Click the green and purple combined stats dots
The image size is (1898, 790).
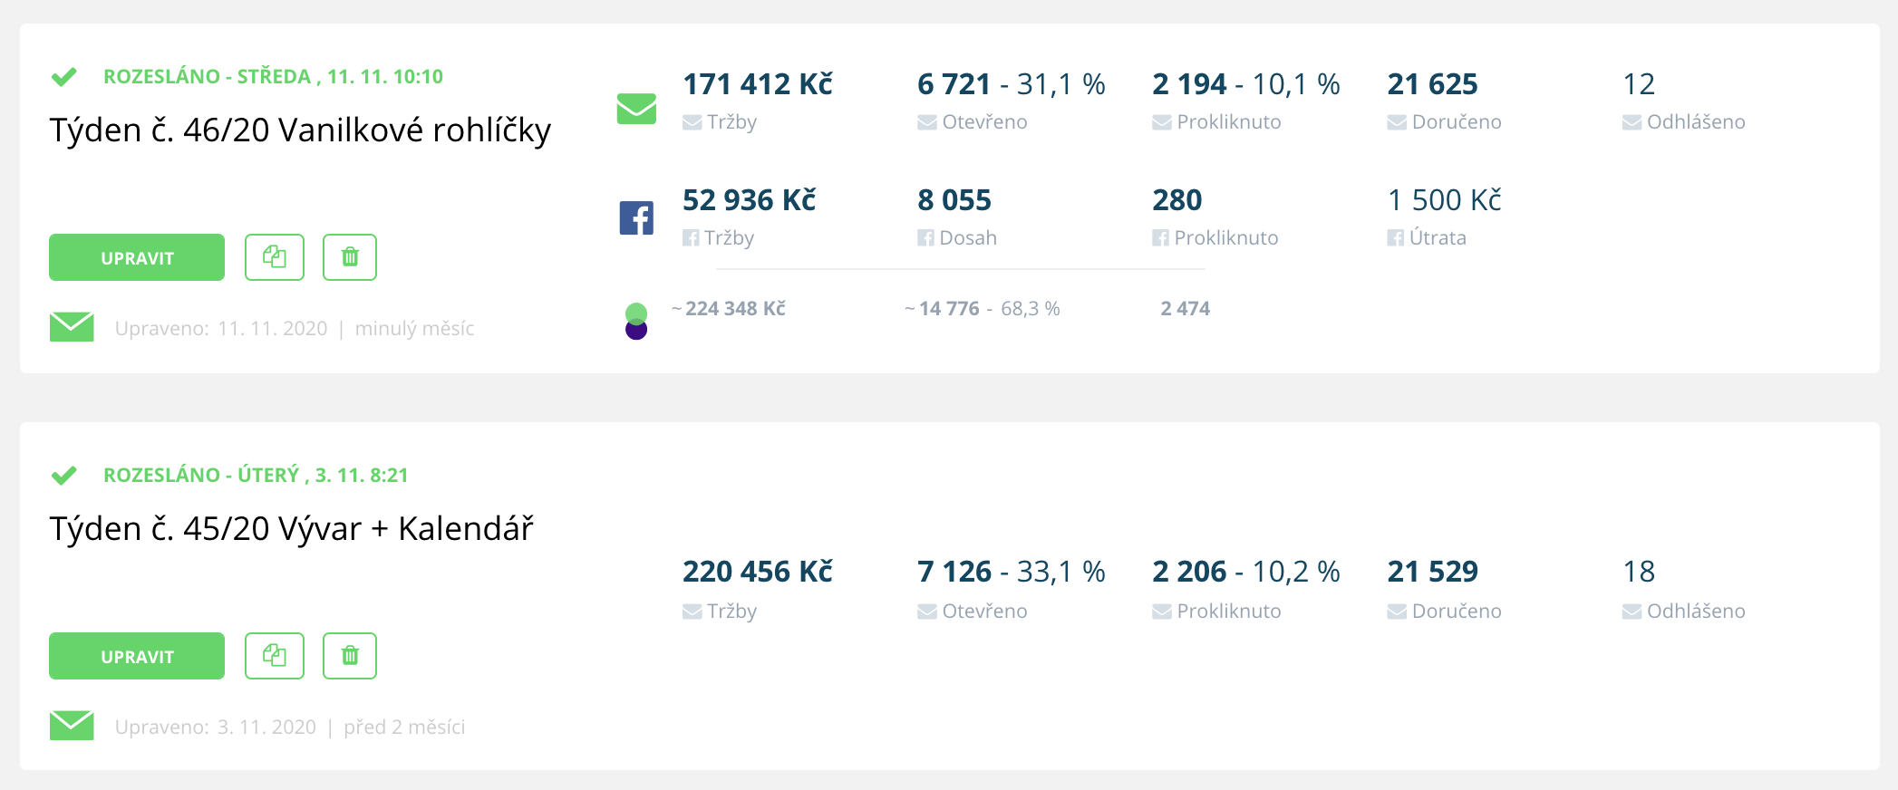pos(636,321)
